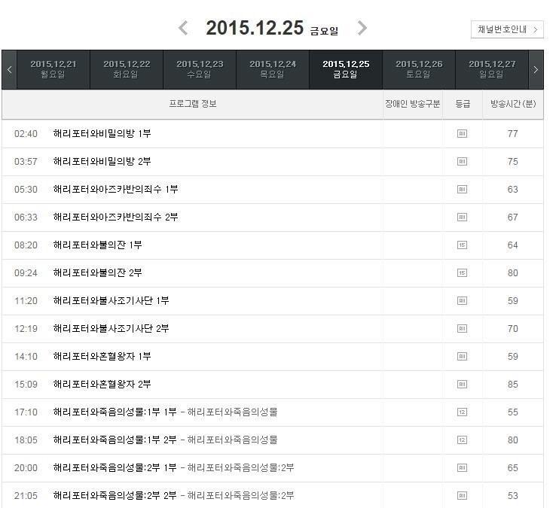Click the 12 rating icon for 18:05 program
Screen dimensions: 556x508
(x=462, y=440)
